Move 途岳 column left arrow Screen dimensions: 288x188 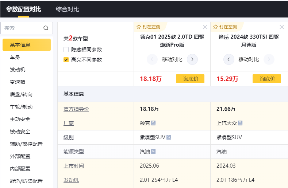(229, 59)
